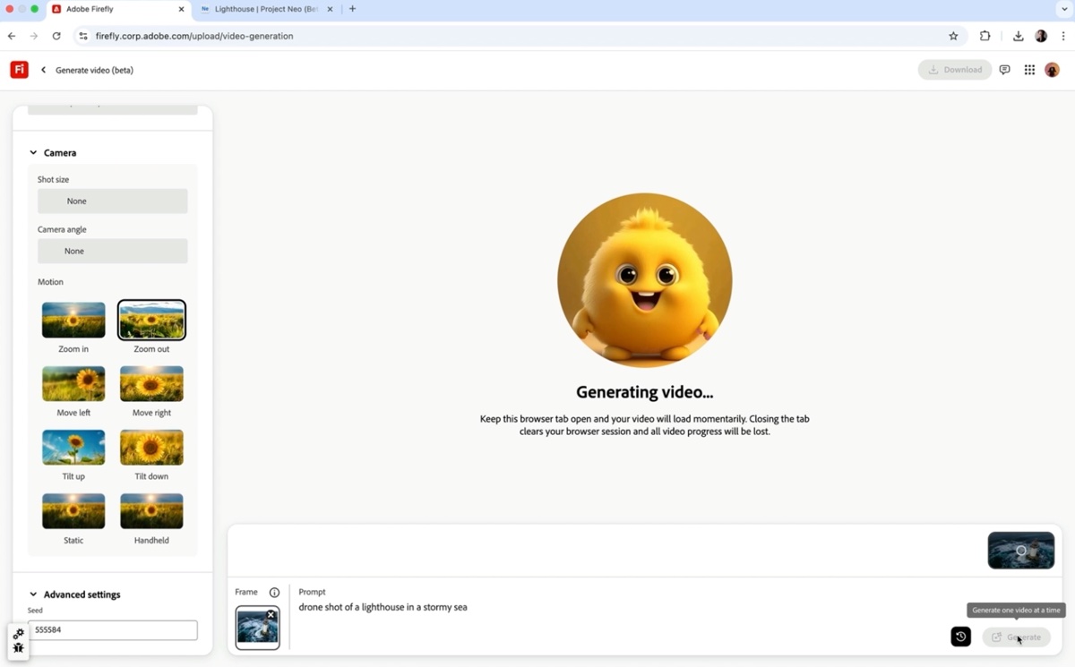Open the generation history icon
1075x667 pixels.
pos(960,637)
